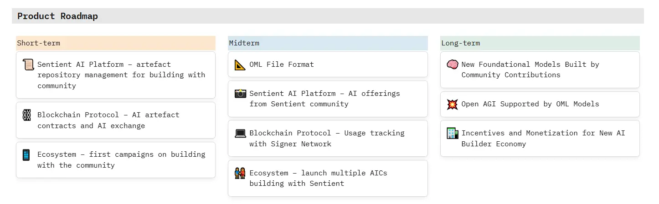Click the people icon on launch multiple AICs card
This screenshot has height=204, width=659.
point(240,173)
